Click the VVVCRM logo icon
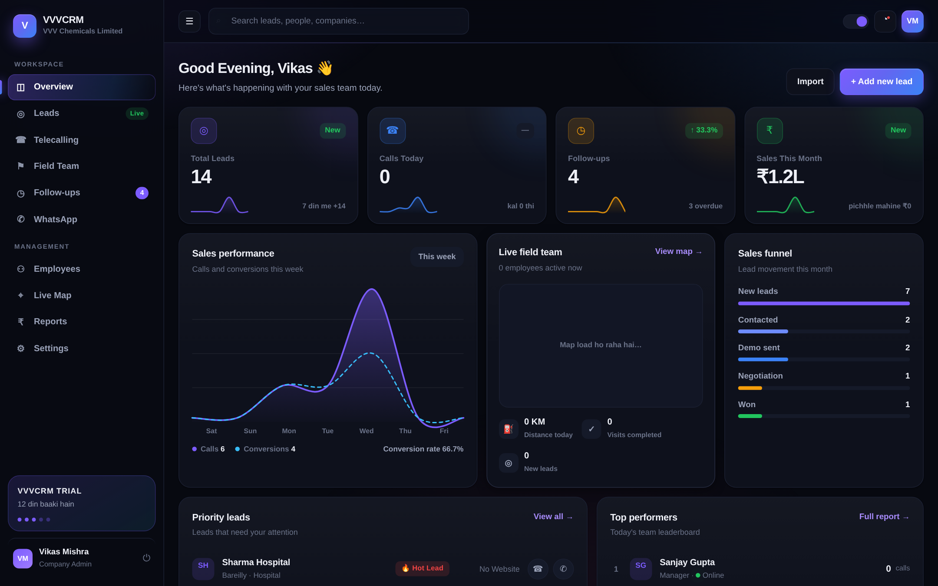938x586 pixels. [25, 26]
